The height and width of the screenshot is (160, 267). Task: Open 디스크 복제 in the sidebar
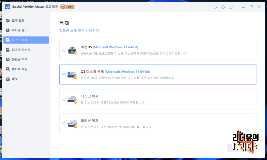click(26, 40)
